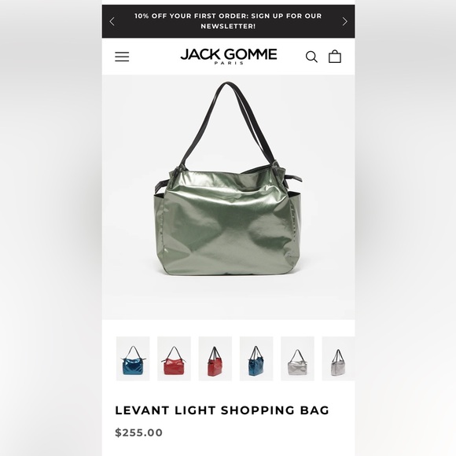Tap the main green bag product image

click(228, 197)
